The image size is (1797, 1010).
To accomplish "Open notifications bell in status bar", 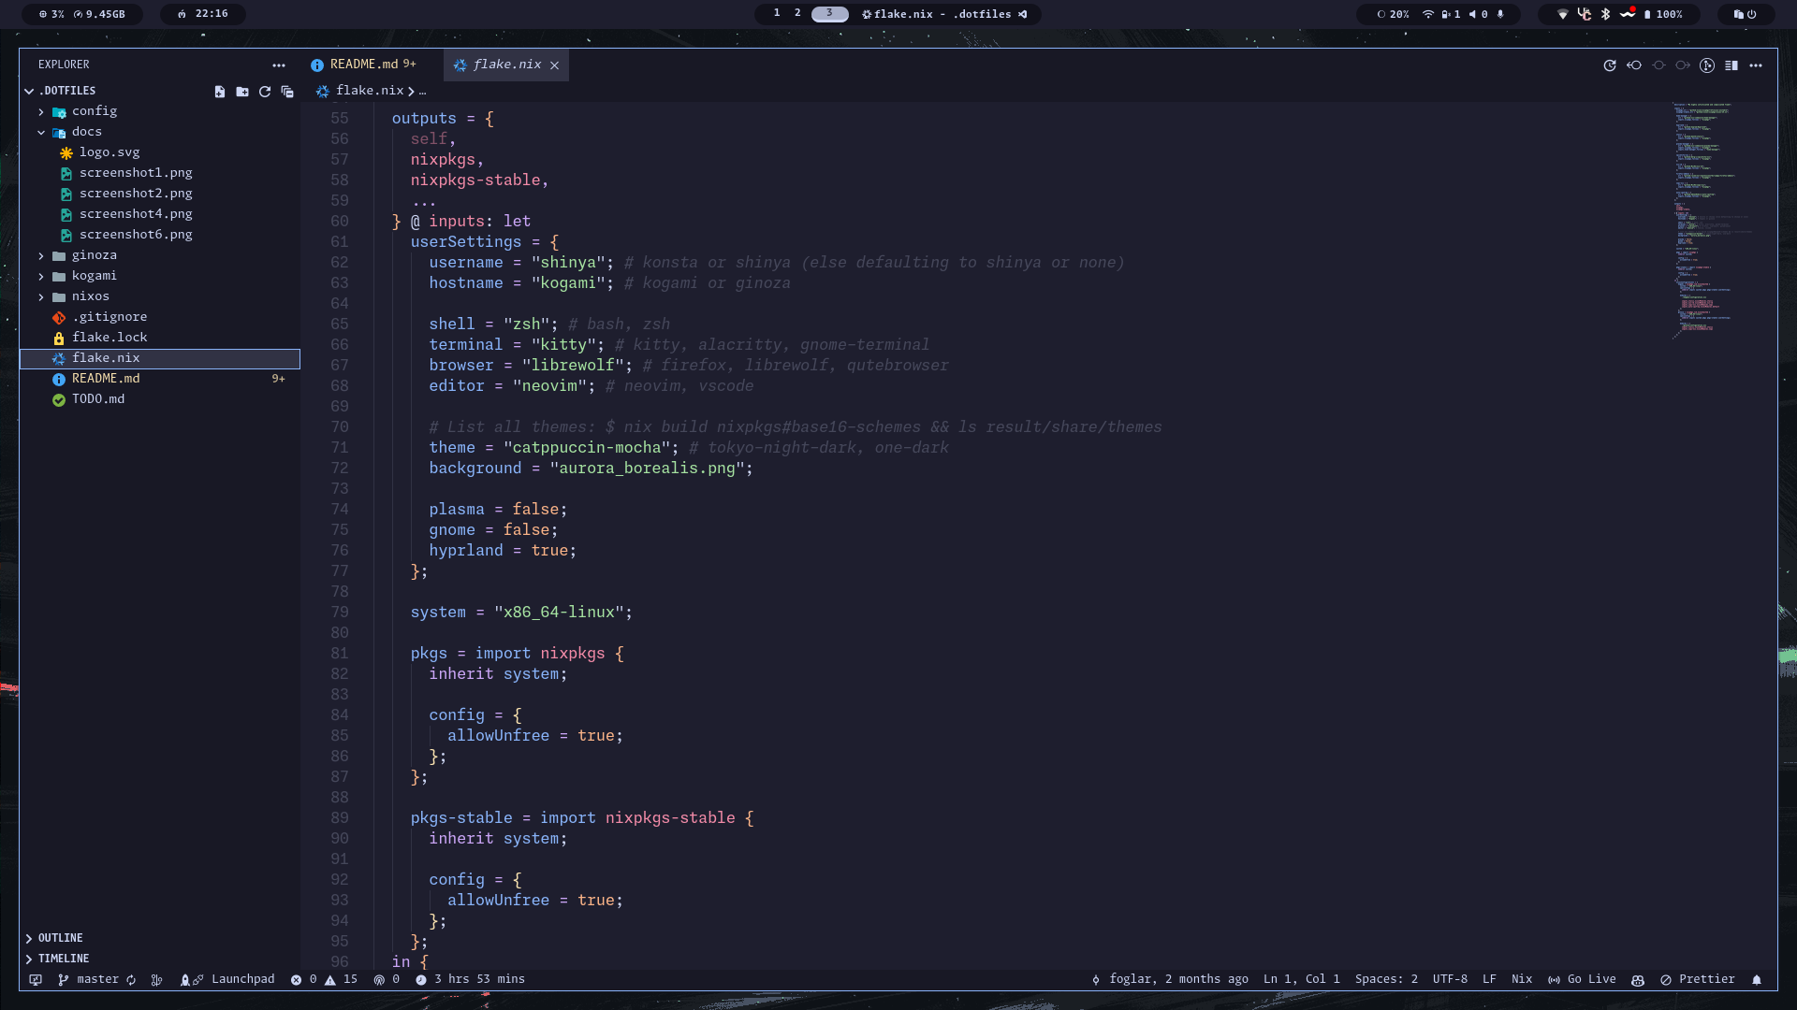I will tap(1757, 980).
